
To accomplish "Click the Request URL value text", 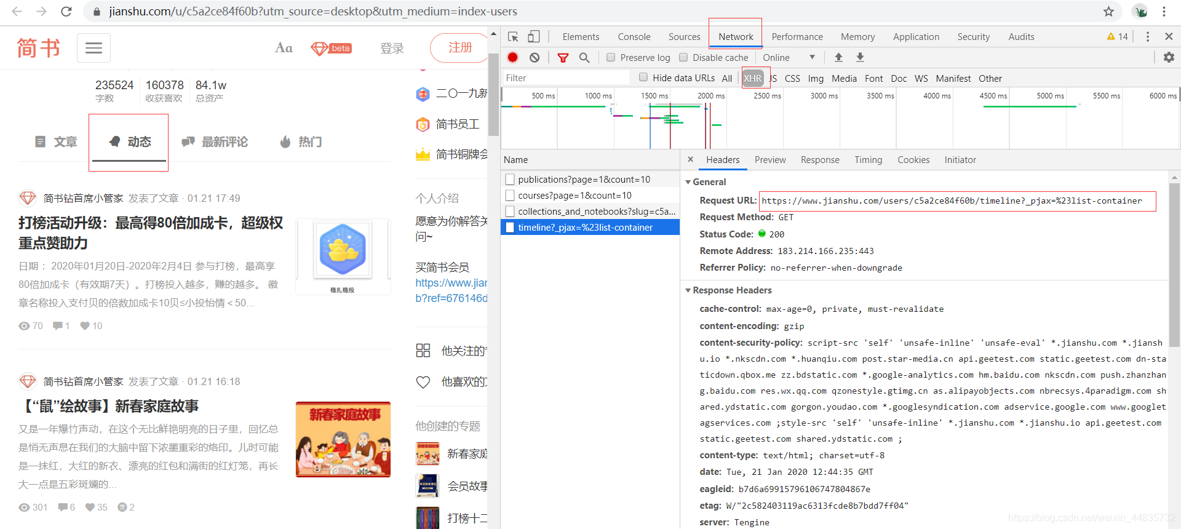I will coord(952,201).
